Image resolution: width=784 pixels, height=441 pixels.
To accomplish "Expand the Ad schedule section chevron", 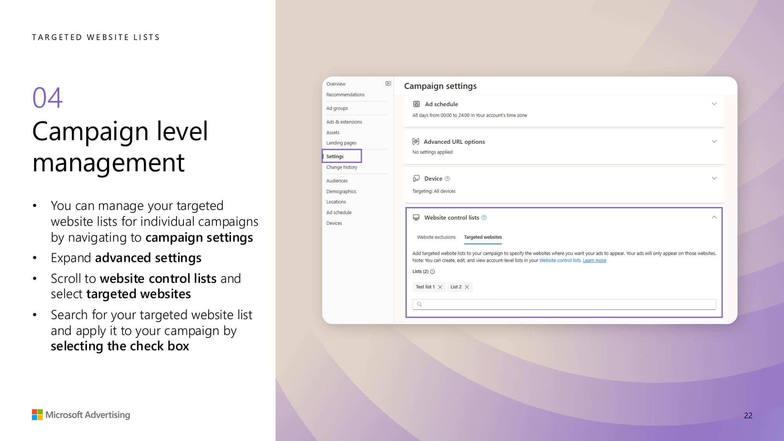I will click(x=714, y=104).
